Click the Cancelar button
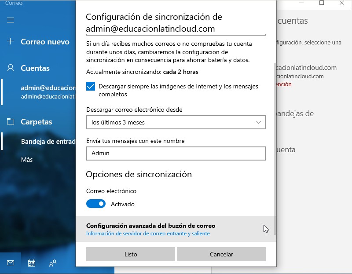This screenshot has height=274, width=352. (221, 254)
